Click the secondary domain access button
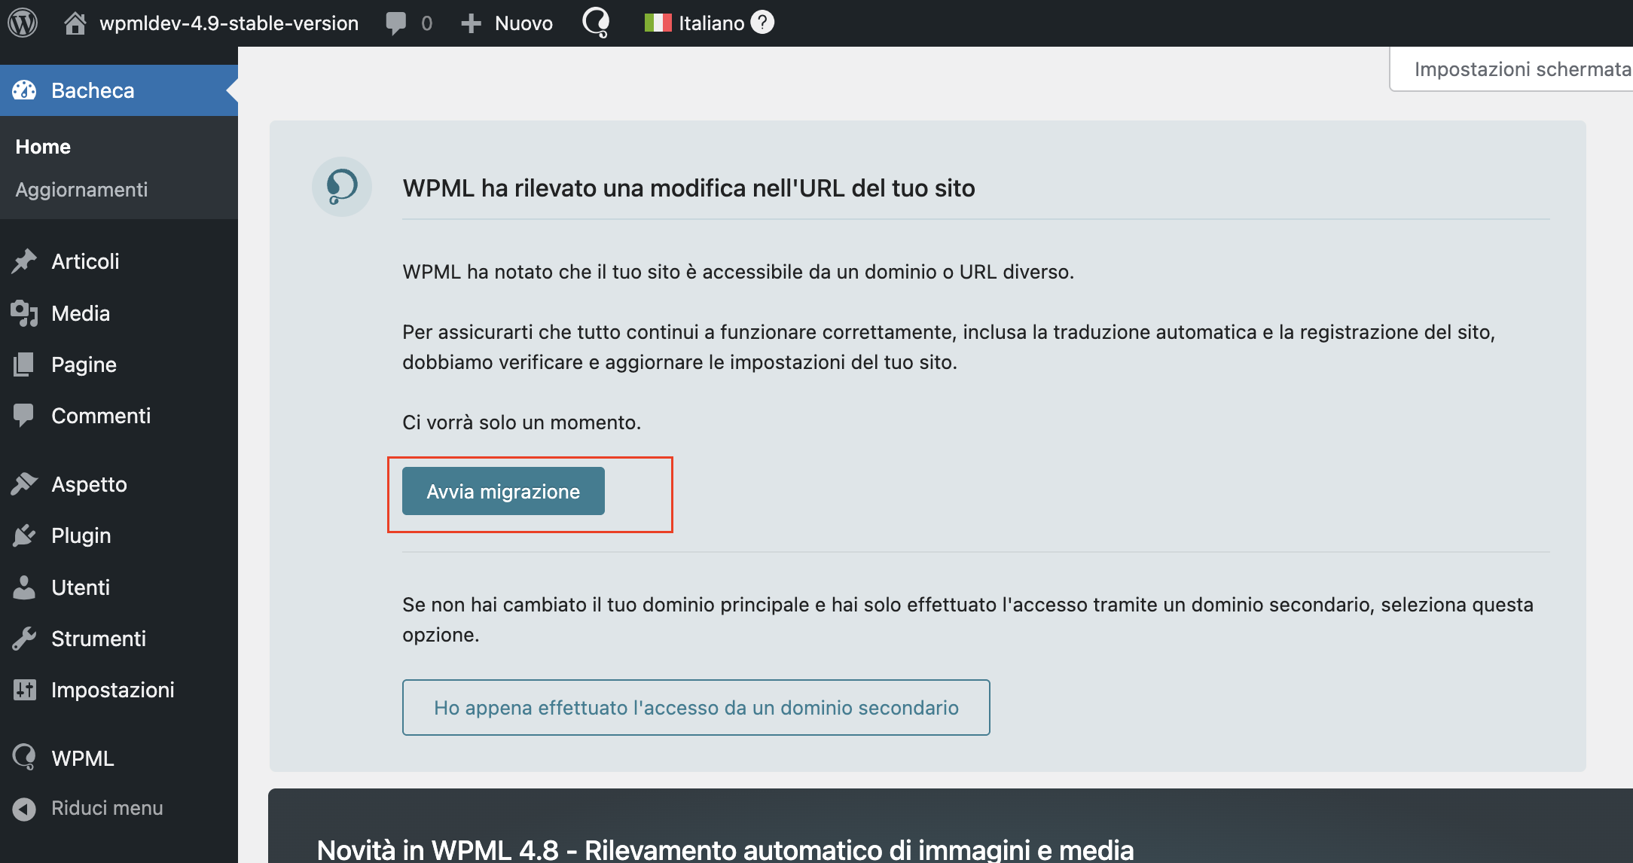This screenshot has width=1633, height=863. [695, 708]
